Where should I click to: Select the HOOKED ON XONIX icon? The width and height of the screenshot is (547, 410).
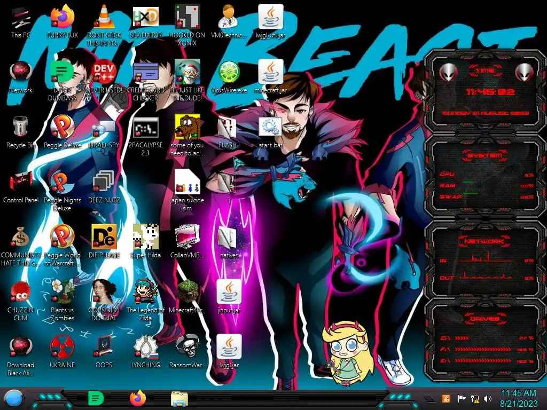187,17
